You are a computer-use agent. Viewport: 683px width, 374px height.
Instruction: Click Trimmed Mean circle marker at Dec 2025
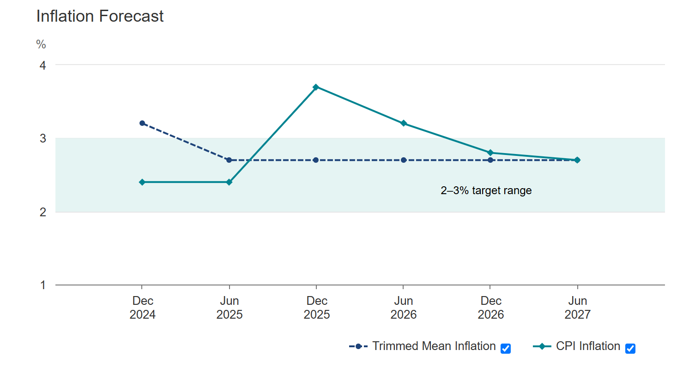coord(316,160)
